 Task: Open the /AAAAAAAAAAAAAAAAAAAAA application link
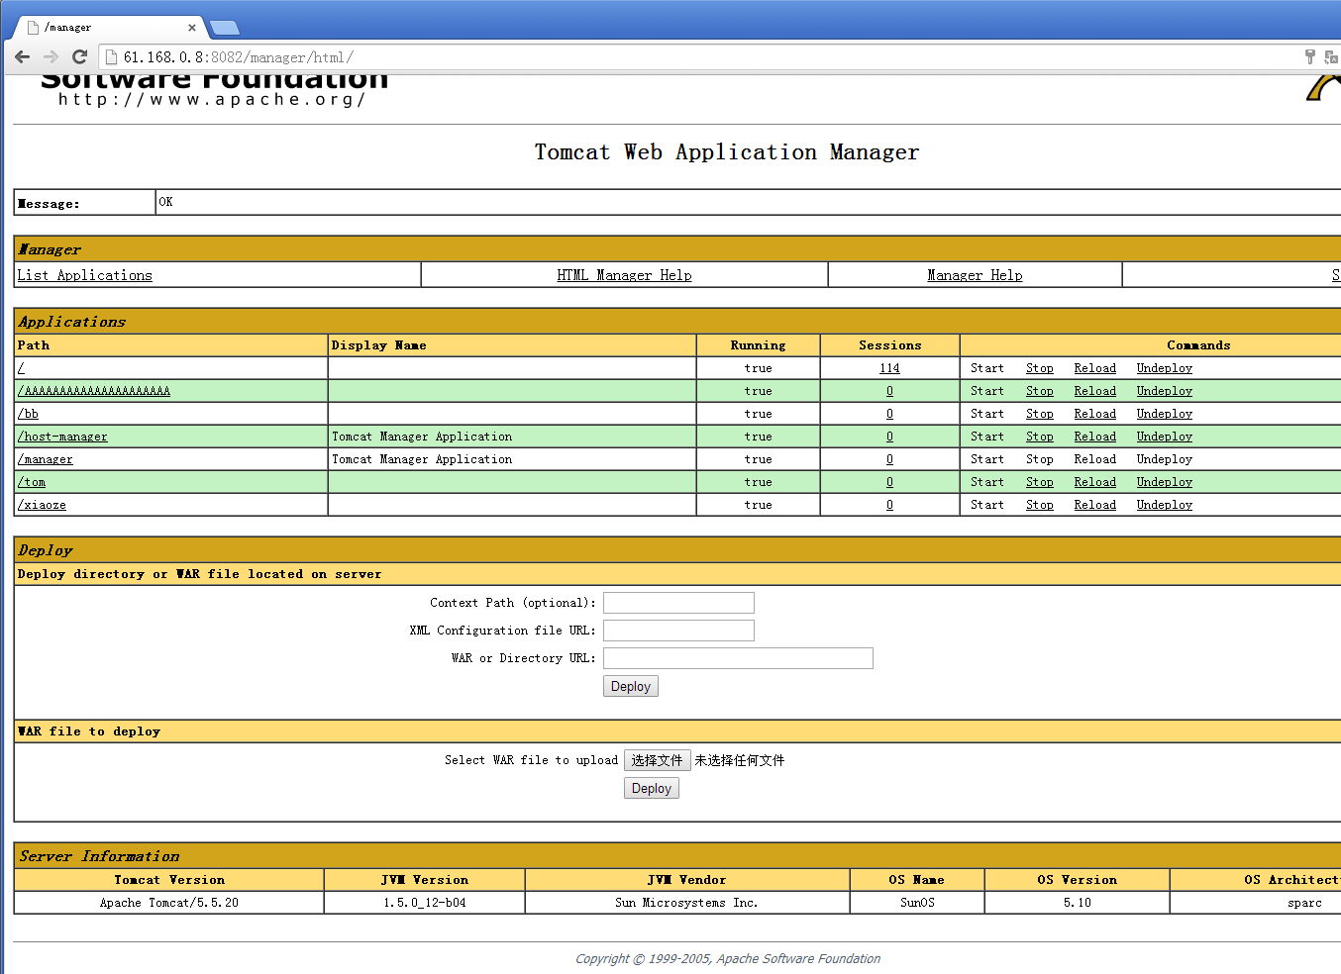point(94,391)
